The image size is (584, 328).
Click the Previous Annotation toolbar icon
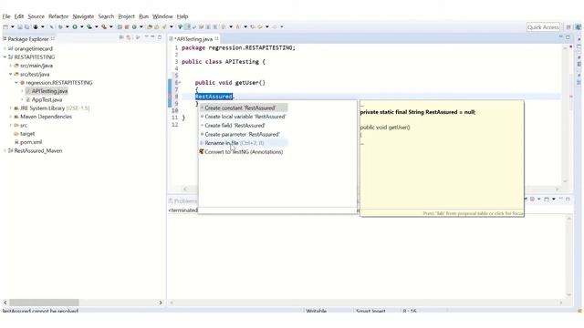238,26
